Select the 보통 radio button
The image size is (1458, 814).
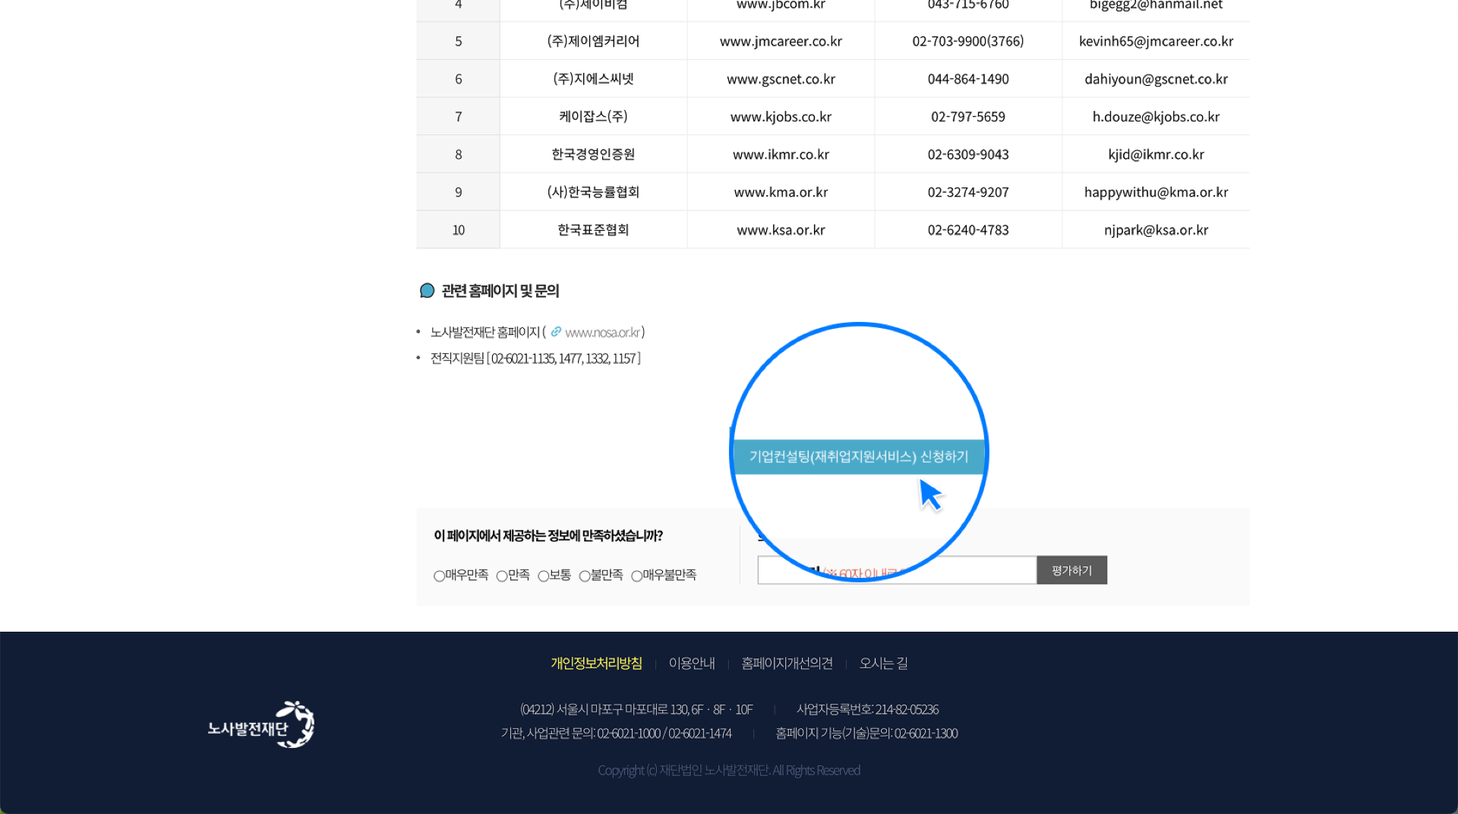pos(544,576)
